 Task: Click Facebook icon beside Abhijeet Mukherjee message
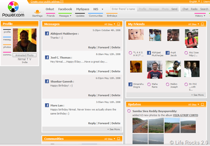point(47,34)
